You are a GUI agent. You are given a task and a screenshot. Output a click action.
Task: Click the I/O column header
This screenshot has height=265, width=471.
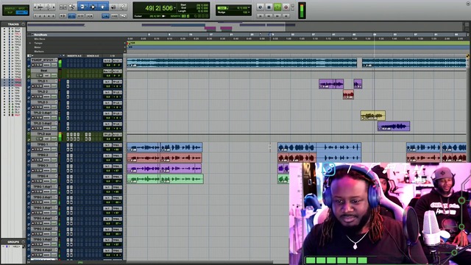(113, 56)
